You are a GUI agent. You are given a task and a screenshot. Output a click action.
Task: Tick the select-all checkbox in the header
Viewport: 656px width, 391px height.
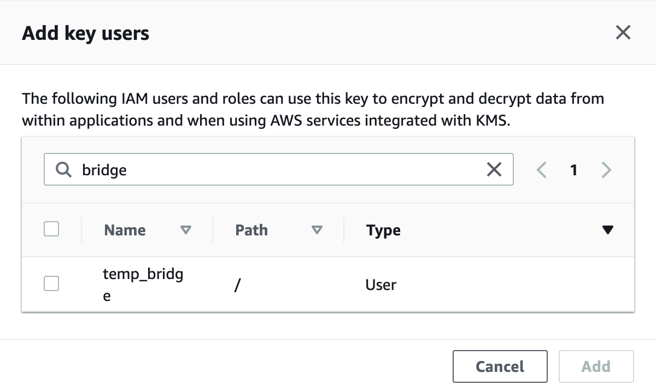click(x=51, y=229)
